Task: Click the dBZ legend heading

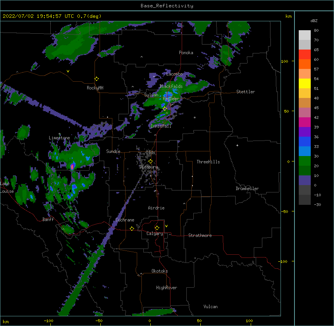Action: click(x=314, y=21)
